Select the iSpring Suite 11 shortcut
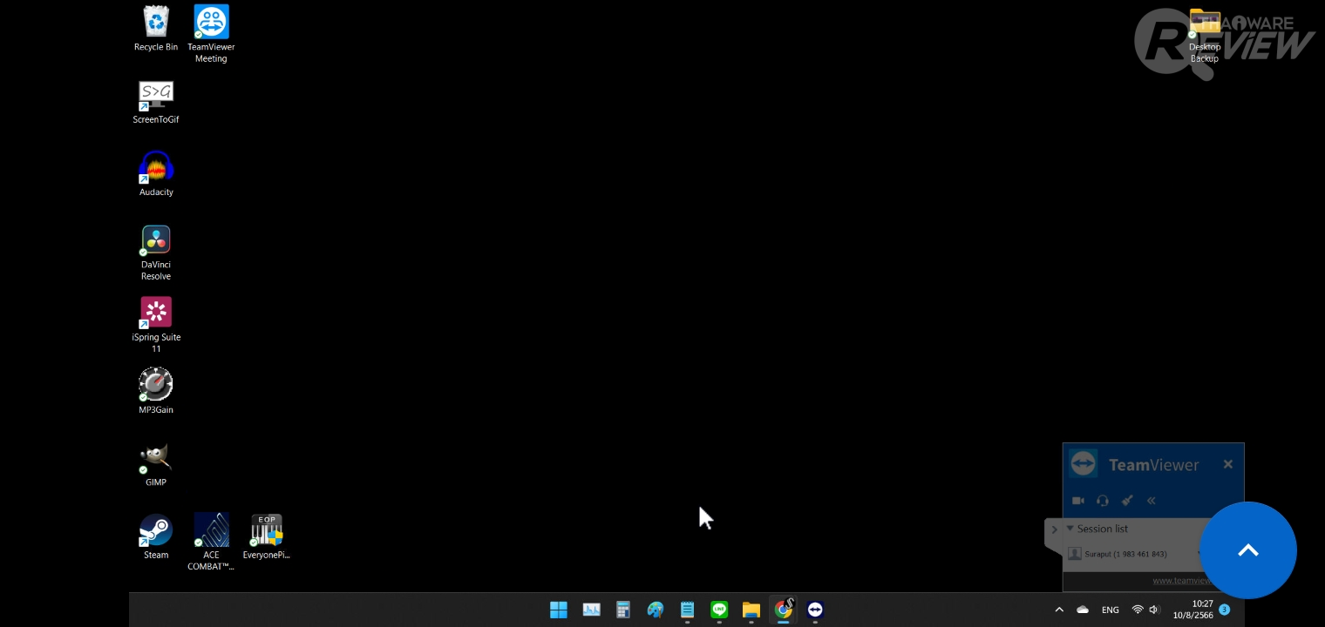Image resolution: width=1325 pixels, height=627 pixels. pyautogui.click(x=156, y=325)
